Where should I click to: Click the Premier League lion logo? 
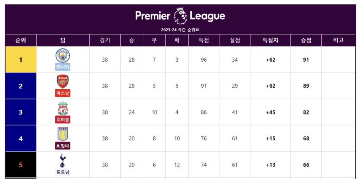(180, 16)
